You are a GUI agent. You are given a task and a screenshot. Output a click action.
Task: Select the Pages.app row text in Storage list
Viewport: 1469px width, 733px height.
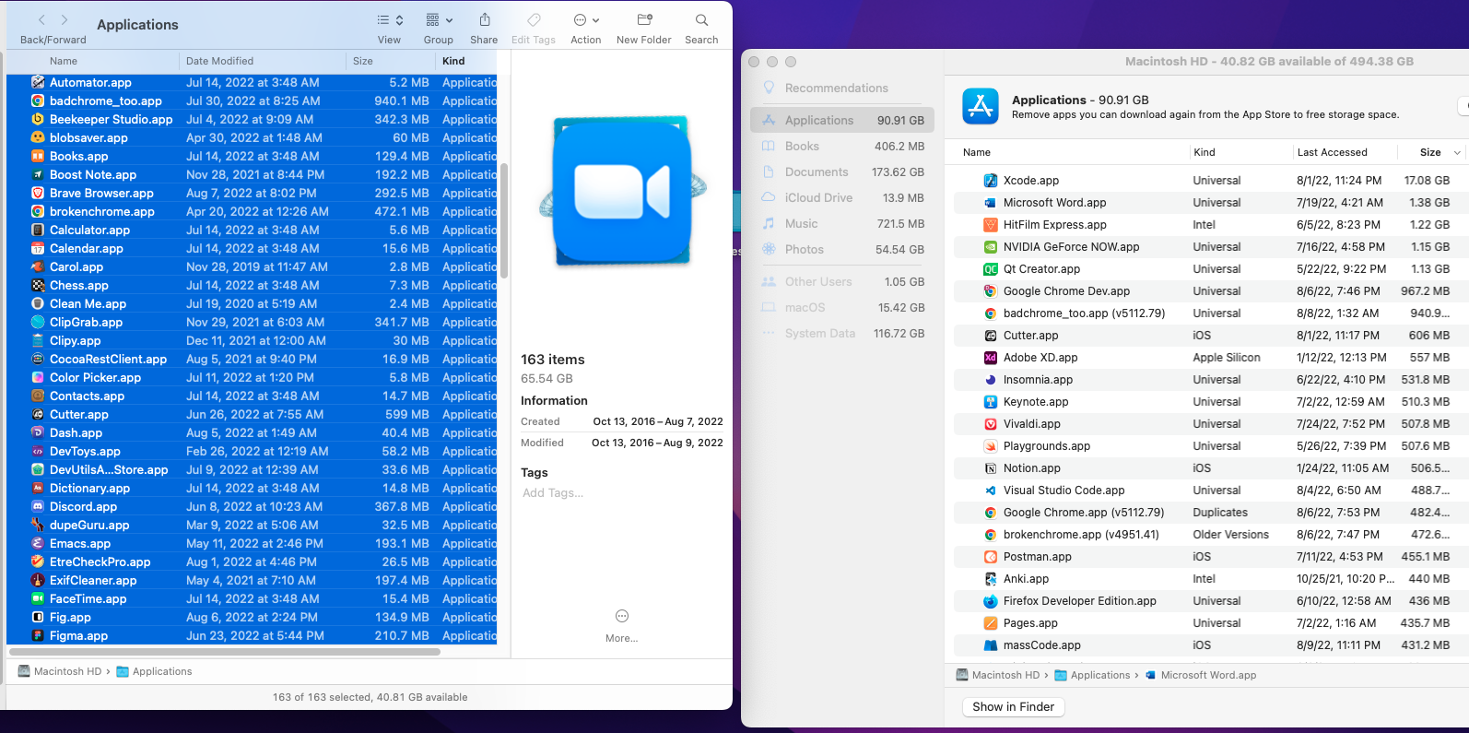[x=1030, y=623]
